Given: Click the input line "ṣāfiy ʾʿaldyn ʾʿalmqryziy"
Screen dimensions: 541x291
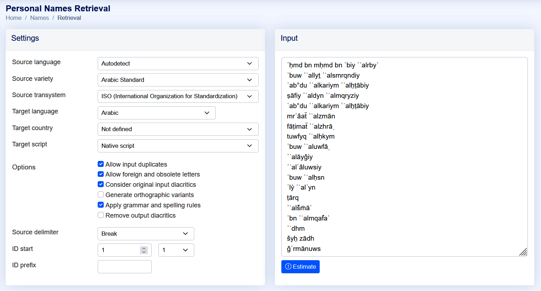Looking at the screenshot, I should point(323,96).
